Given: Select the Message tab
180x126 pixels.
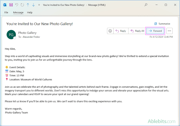Looking at the screenshot, I should click(x=18, y=12).
